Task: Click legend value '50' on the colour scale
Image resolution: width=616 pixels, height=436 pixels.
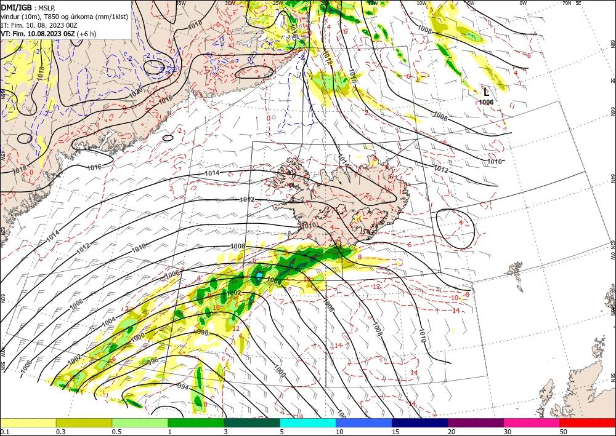Action: point(564,432)
